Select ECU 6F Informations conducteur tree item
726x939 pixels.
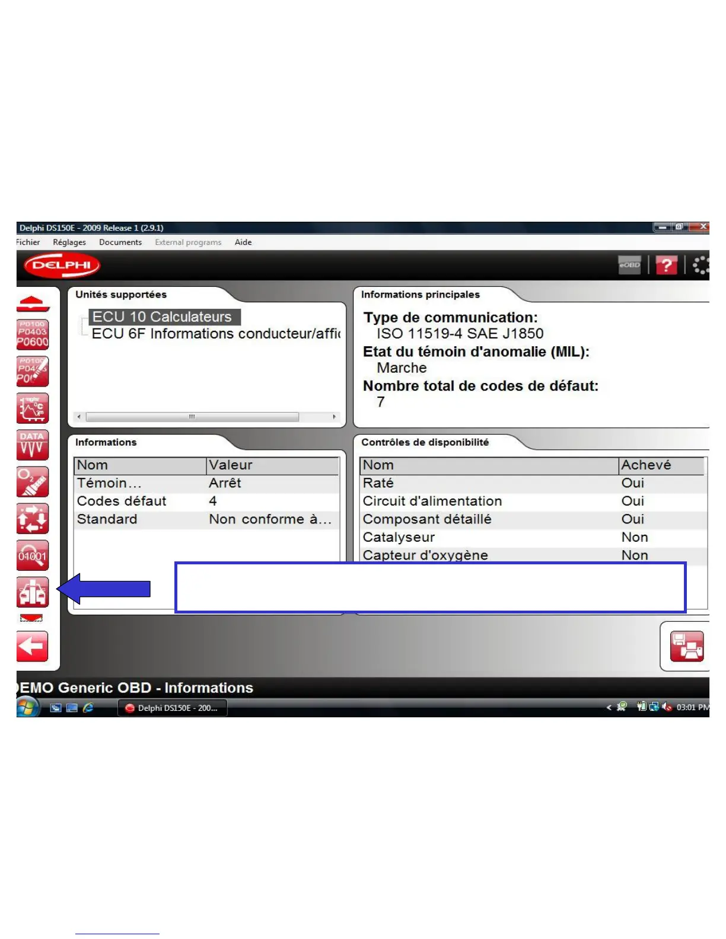point(216,334)
